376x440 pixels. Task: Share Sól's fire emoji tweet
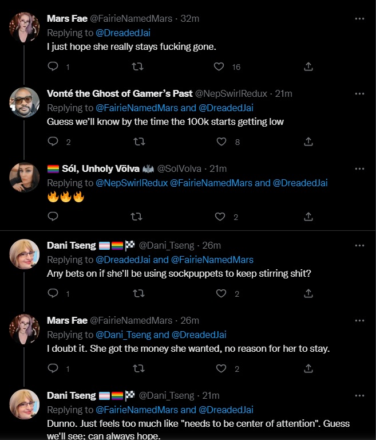[308, 217]
